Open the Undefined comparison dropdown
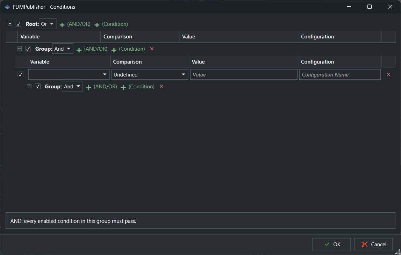The image size is (401, 255). (x=150, y=74)
